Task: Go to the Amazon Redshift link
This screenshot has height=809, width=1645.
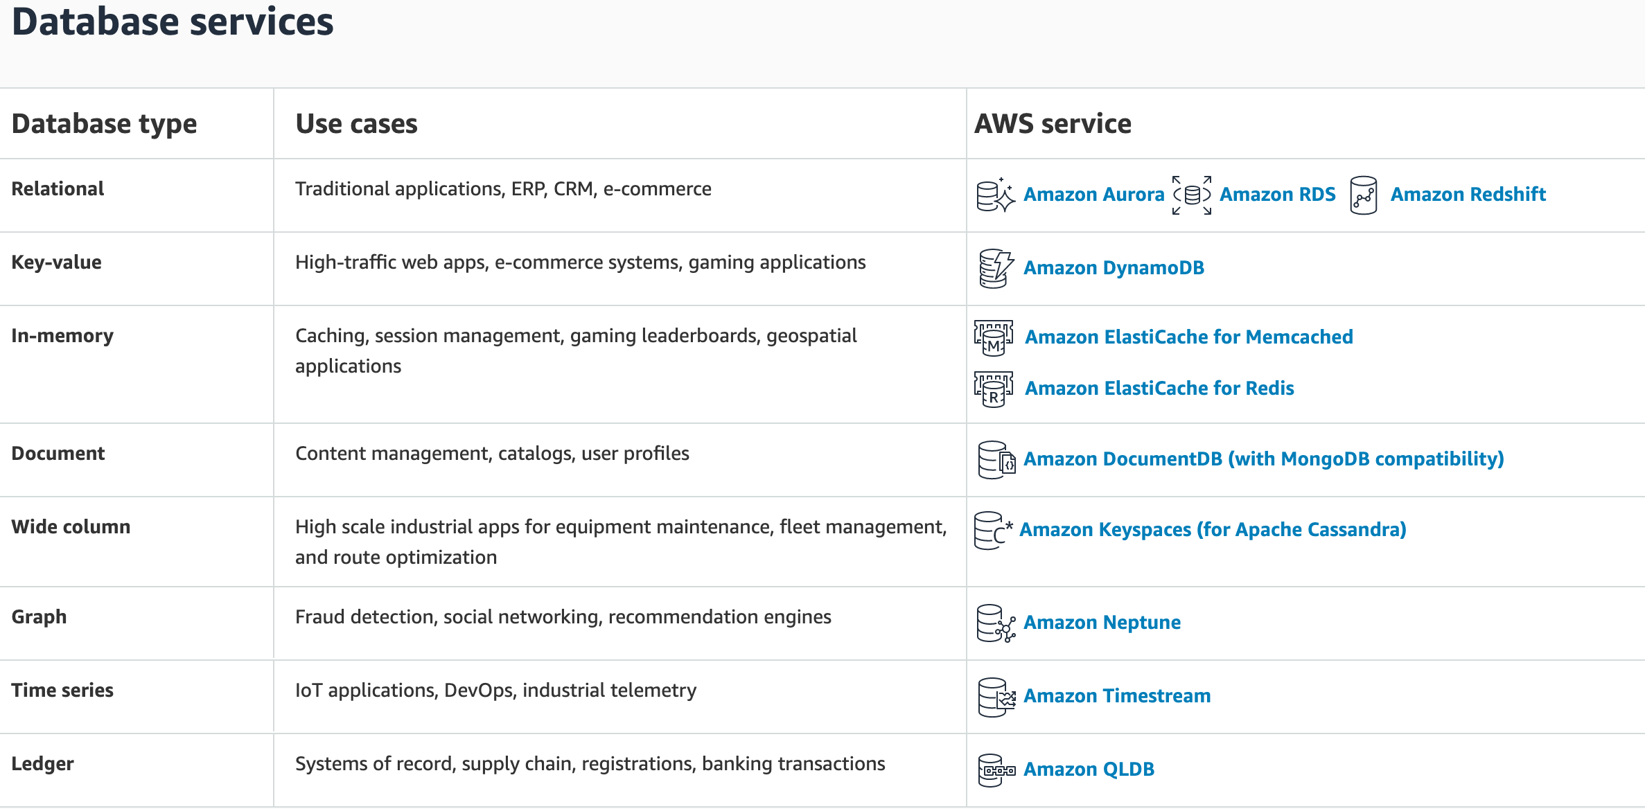Action: 1468,195
